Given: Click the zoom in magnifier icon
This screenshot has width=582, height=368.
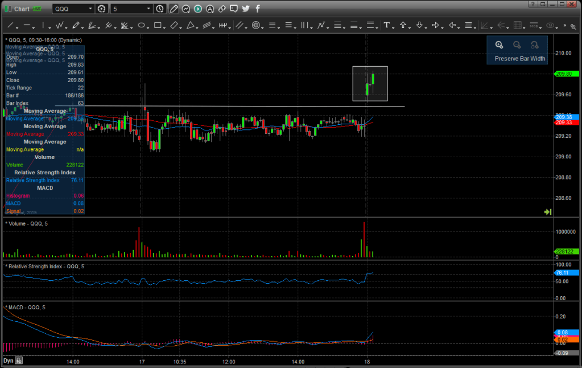Looking at the screenshot, I should click(x=499, y=45).
